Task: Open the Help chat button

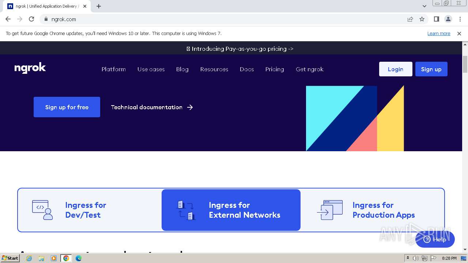Action: pyautogui.click(x=435, y=239)
